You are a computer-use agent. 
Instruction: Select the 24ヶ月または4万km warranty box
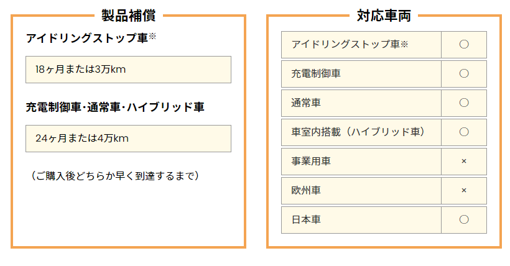tap(128, 139)
